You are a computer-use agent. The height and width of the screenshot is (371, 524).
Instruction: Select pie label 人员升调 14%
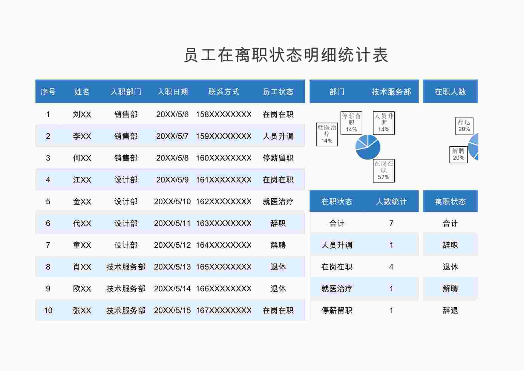point(384,123)
